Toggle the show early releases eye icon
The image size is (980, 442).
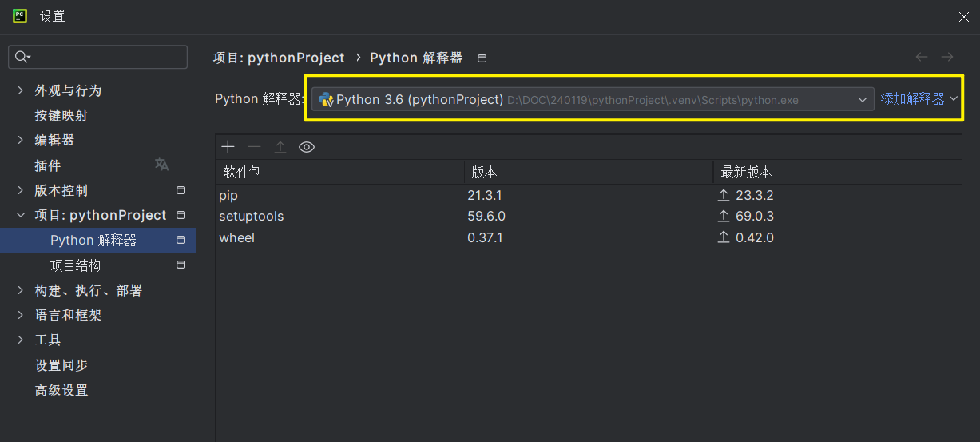tap(307, 147)
